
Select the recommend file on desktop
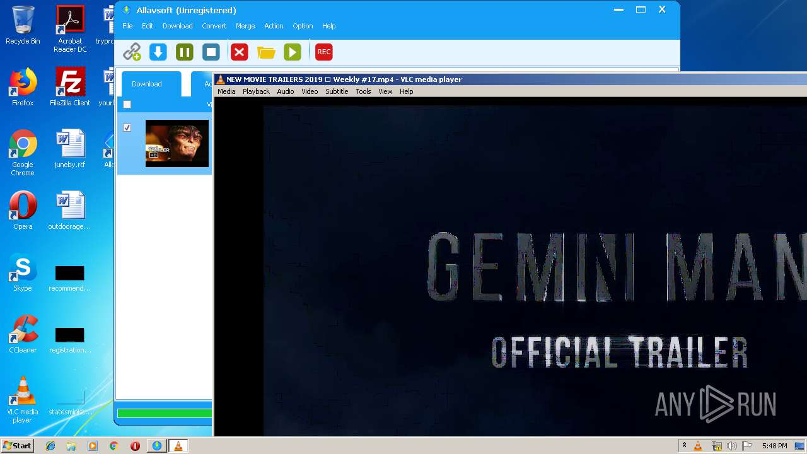click(x=70, y=279)
